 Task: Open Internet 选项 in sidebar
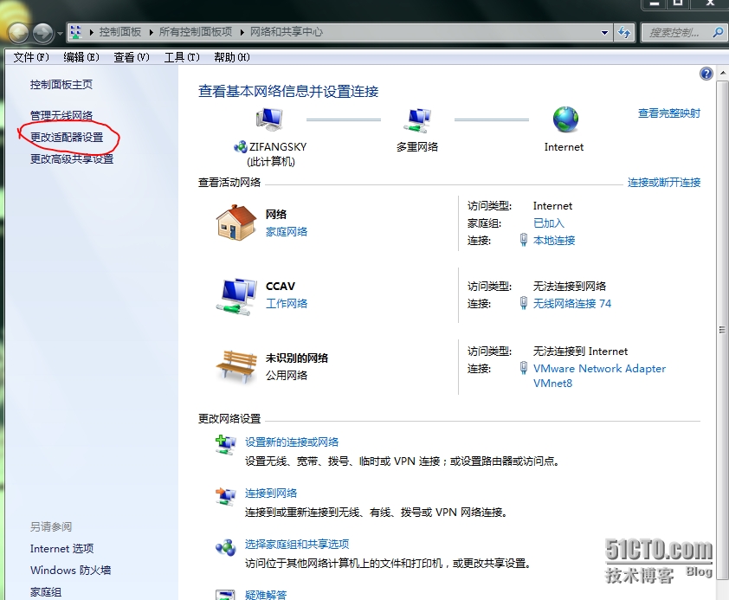(61, 549)
